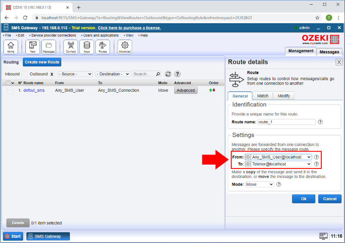Screen dimensions: 345x243
Task: Toggle the Inbound filter checkbox
Action: coord(24,74)
